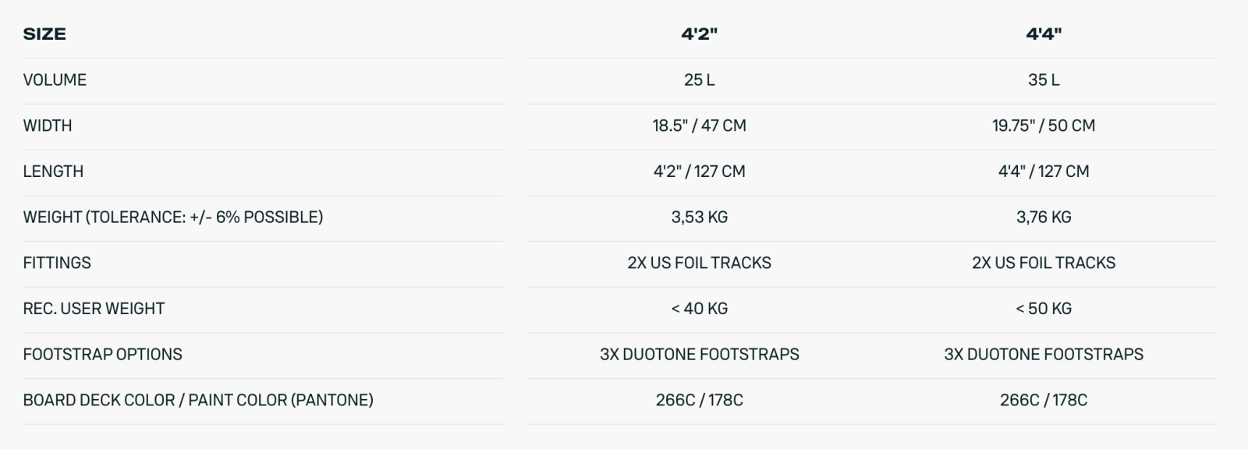Select the 4'4" / 127 CM length value
1248x449 pixels.
[x=1044, y=171]
